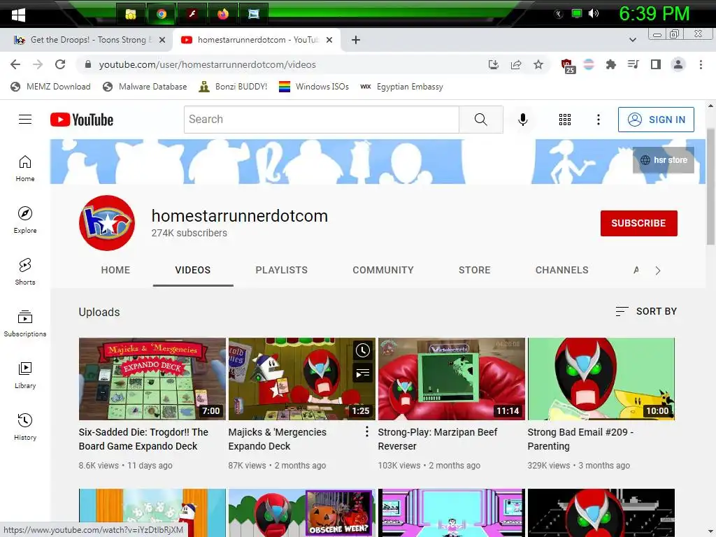
Task: Open Chrome profile avatar
Action: (x=678, y=64)
